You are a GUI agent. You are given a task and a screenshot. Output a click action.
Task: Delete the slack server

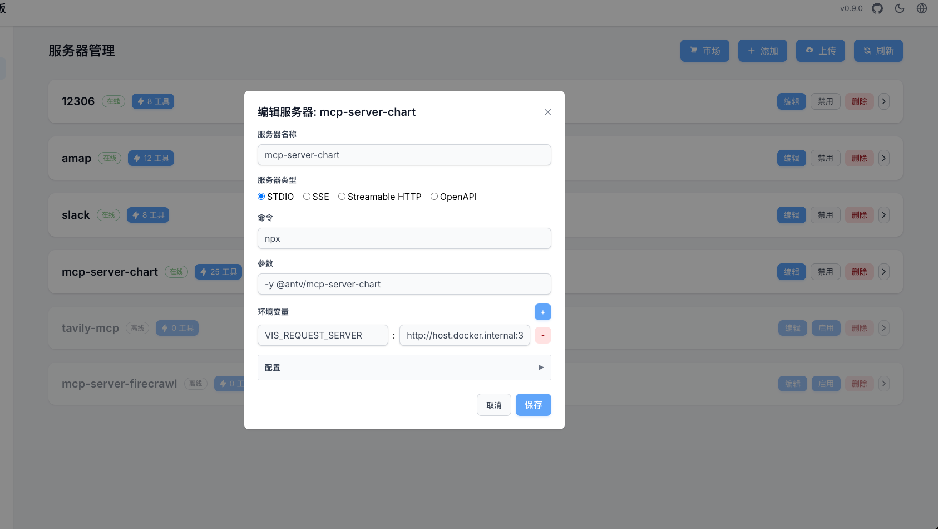click(860, 215)
